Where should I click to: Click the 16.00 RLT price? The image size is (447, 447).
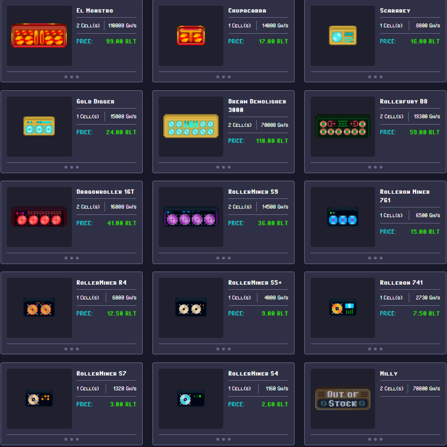click(425, 41)
